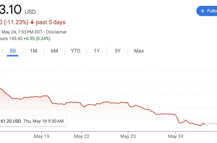217x143 pixels.
Task: Show the YTD chart range
Action: 75,51
